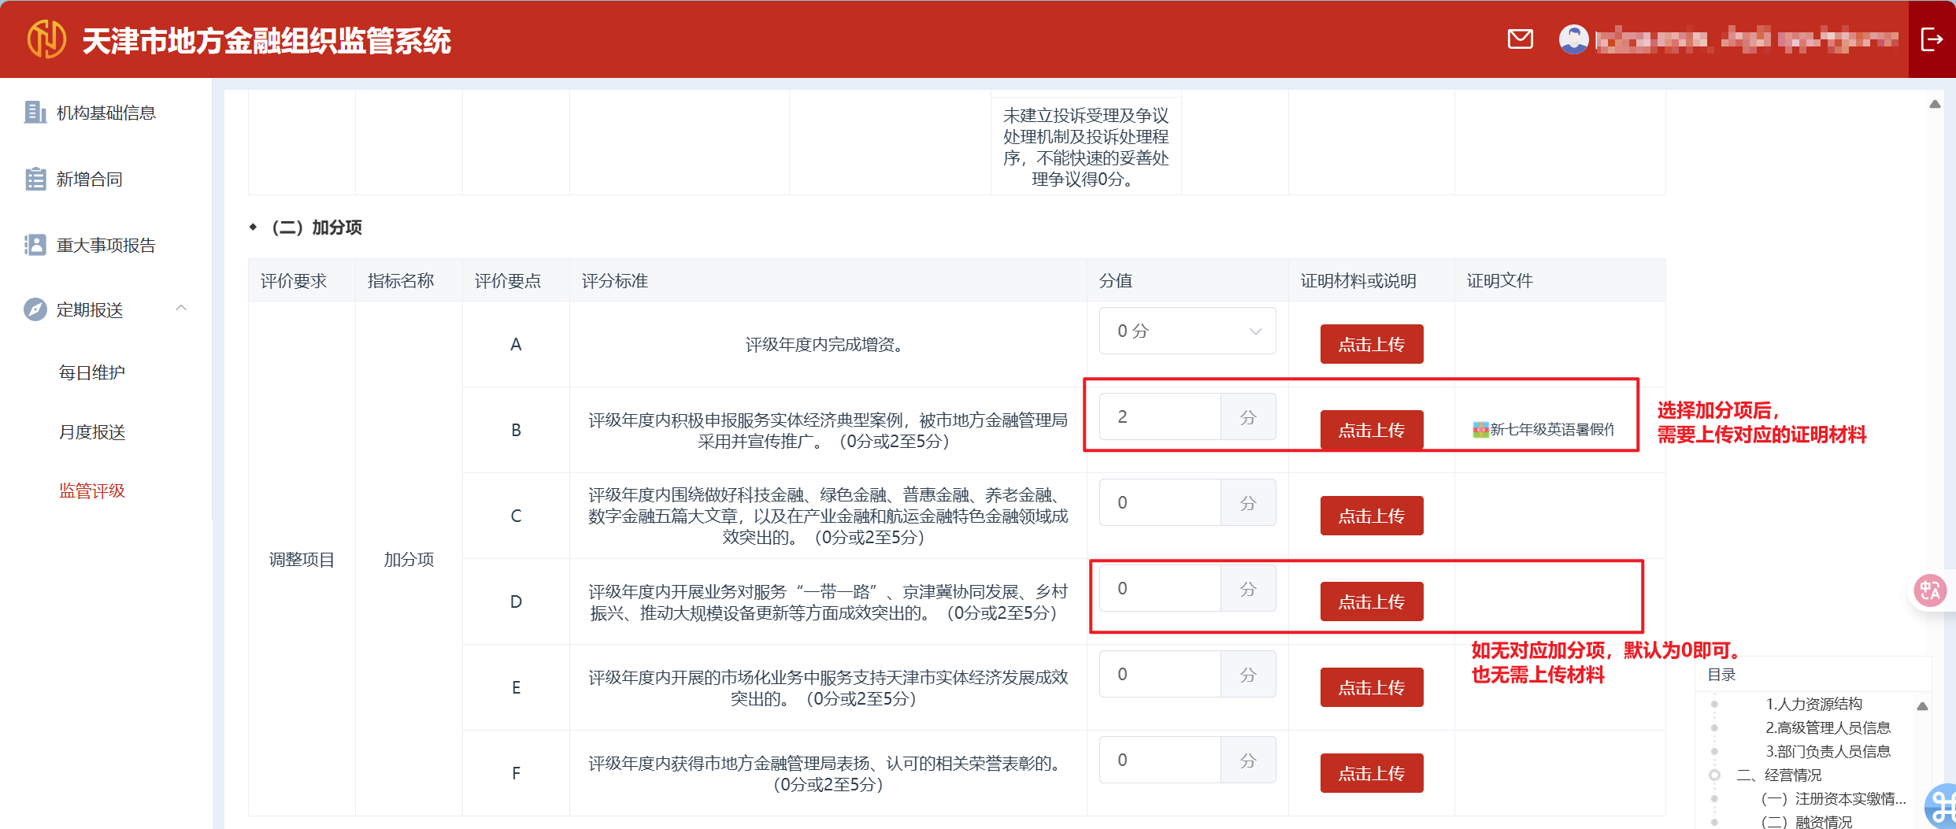Open the mail envelope icon in header
This screenshot has height=829, width=1956.
(1520, 39)
